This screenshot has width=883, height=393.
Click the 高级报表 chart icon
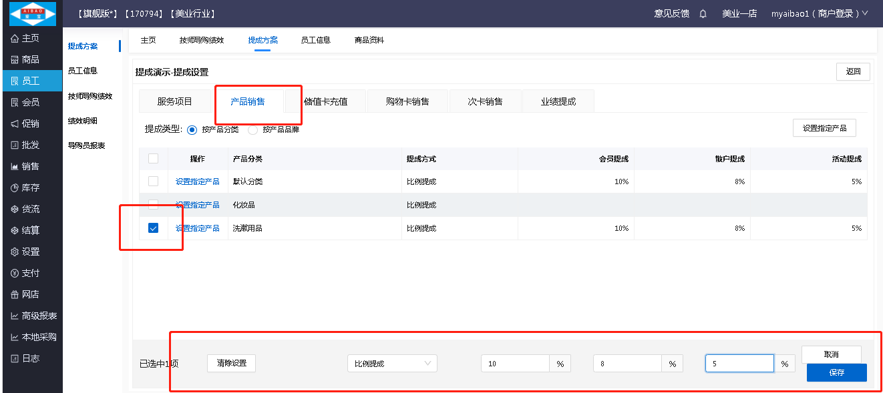pyautogui.click(x=15, y=316)
